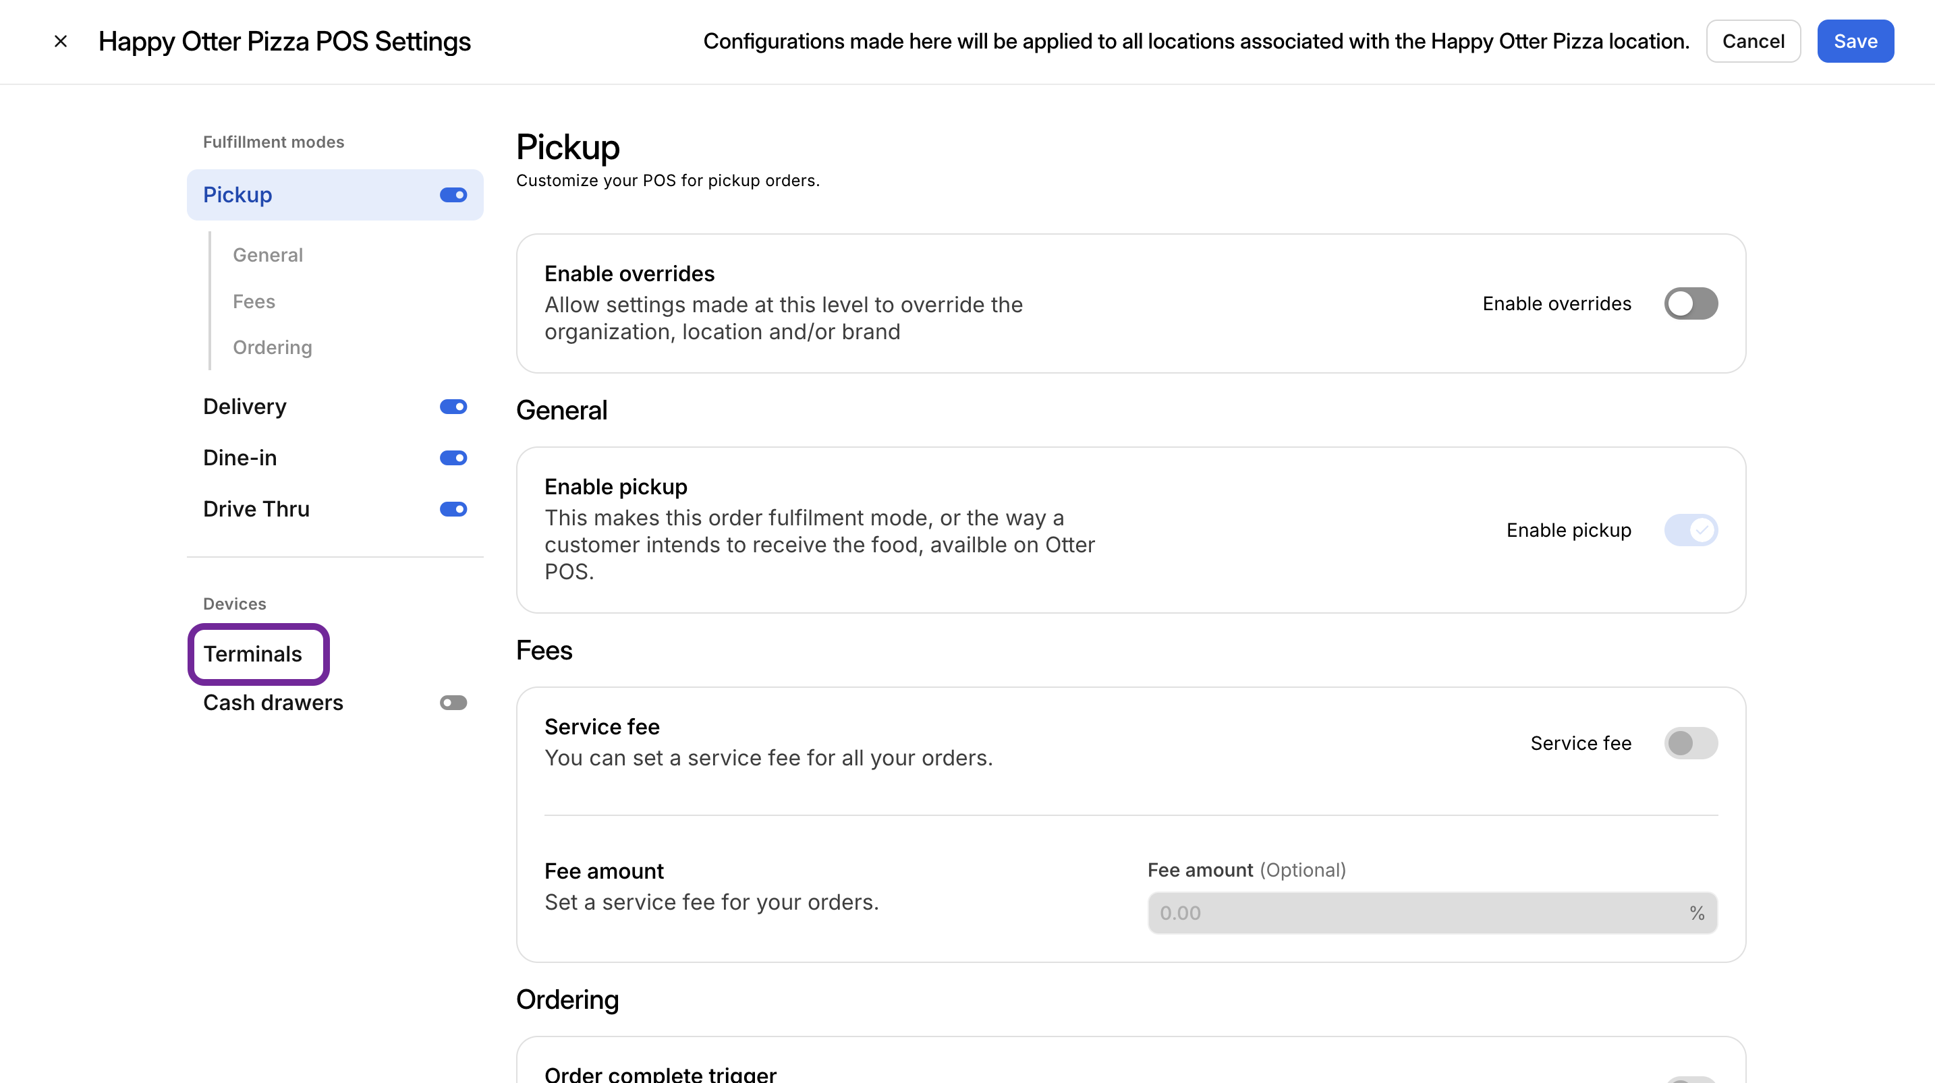The width and height of the screenshot is (1935, 1083).
Task: Toggle the Dine-in sidebar switch
Action: coord(453,458)
